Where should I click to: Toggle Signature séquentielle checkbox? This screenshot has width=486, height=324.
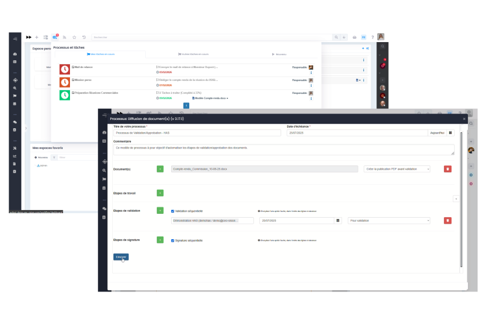pos(172,240)
